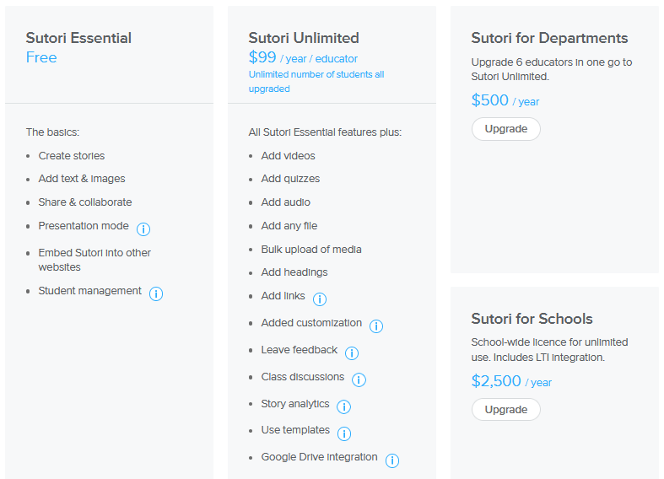This screenshot has height=479, width=664.
Task: Click info icon beside Leave feedback
Action: (x=352, y=353)
